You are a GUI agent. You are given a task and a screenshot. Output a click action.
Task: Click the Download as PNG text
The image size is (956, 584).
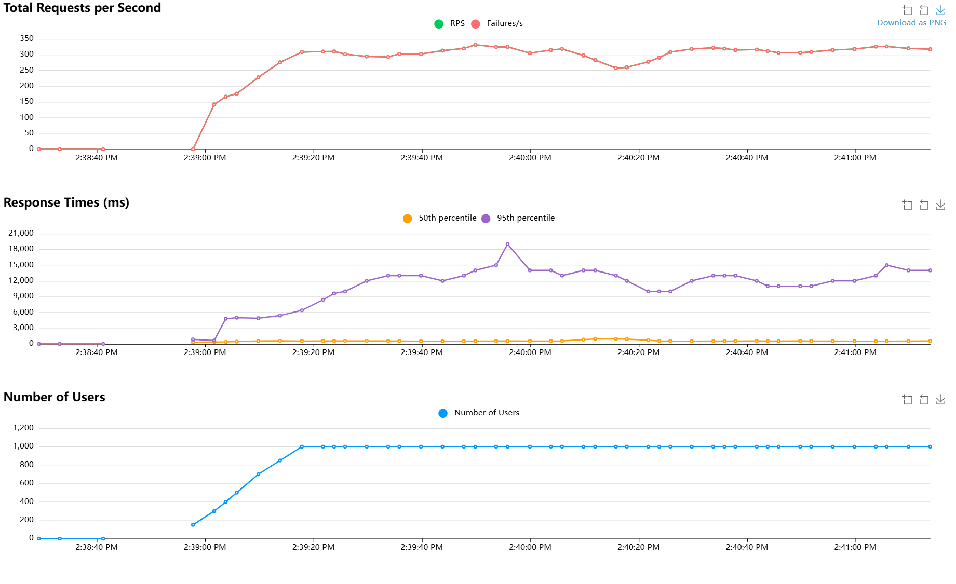pyautogui.click(x=911, y=23)
